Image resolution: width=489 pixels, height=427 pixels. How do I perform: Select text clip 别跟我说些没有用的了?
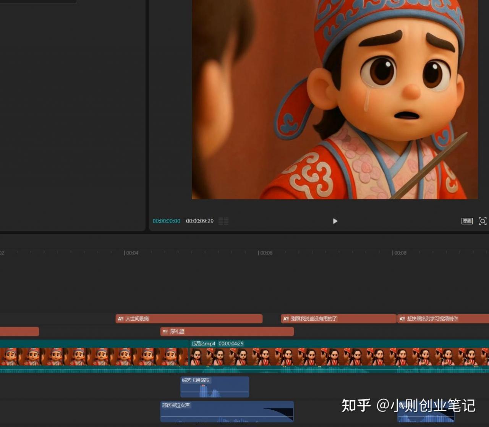coord(338,319)
